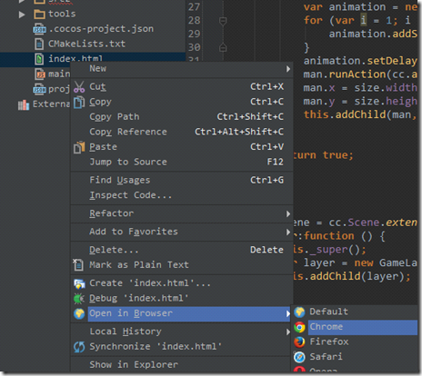Open the New submenu arrow
The height and width of the screenshot is (376, 422).
pos(288,69)
